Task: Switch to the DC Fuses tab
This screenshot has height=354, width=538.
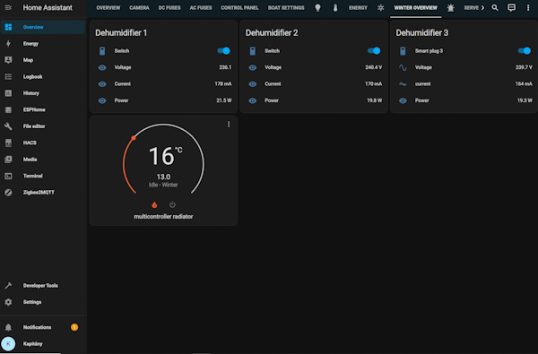Action: pyautogui.click(x=169, y=8)
